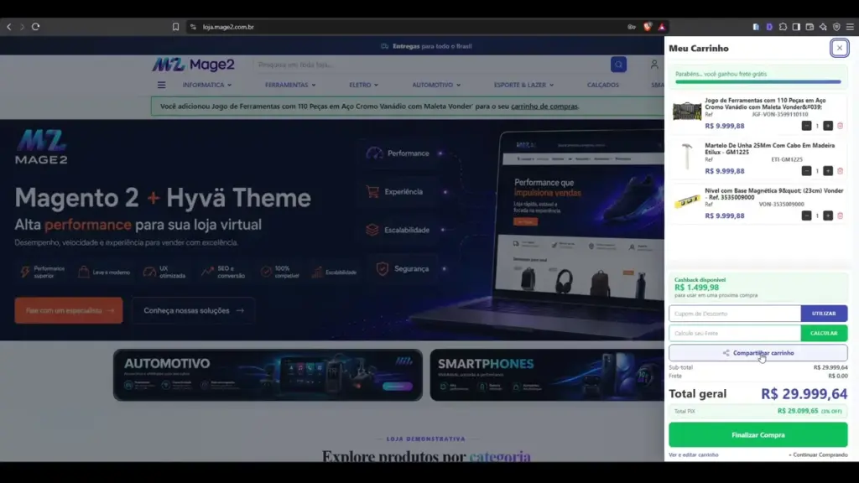Open the extensions puzzle icon
Screen dimensions: 859x483
click(x=783, y=27)
